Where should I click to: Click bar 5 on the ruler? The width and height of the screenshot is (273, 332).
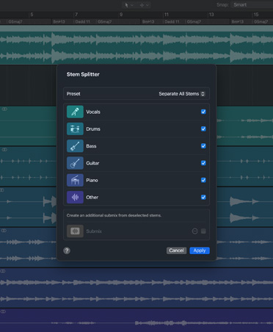click(x=32, y=15)
